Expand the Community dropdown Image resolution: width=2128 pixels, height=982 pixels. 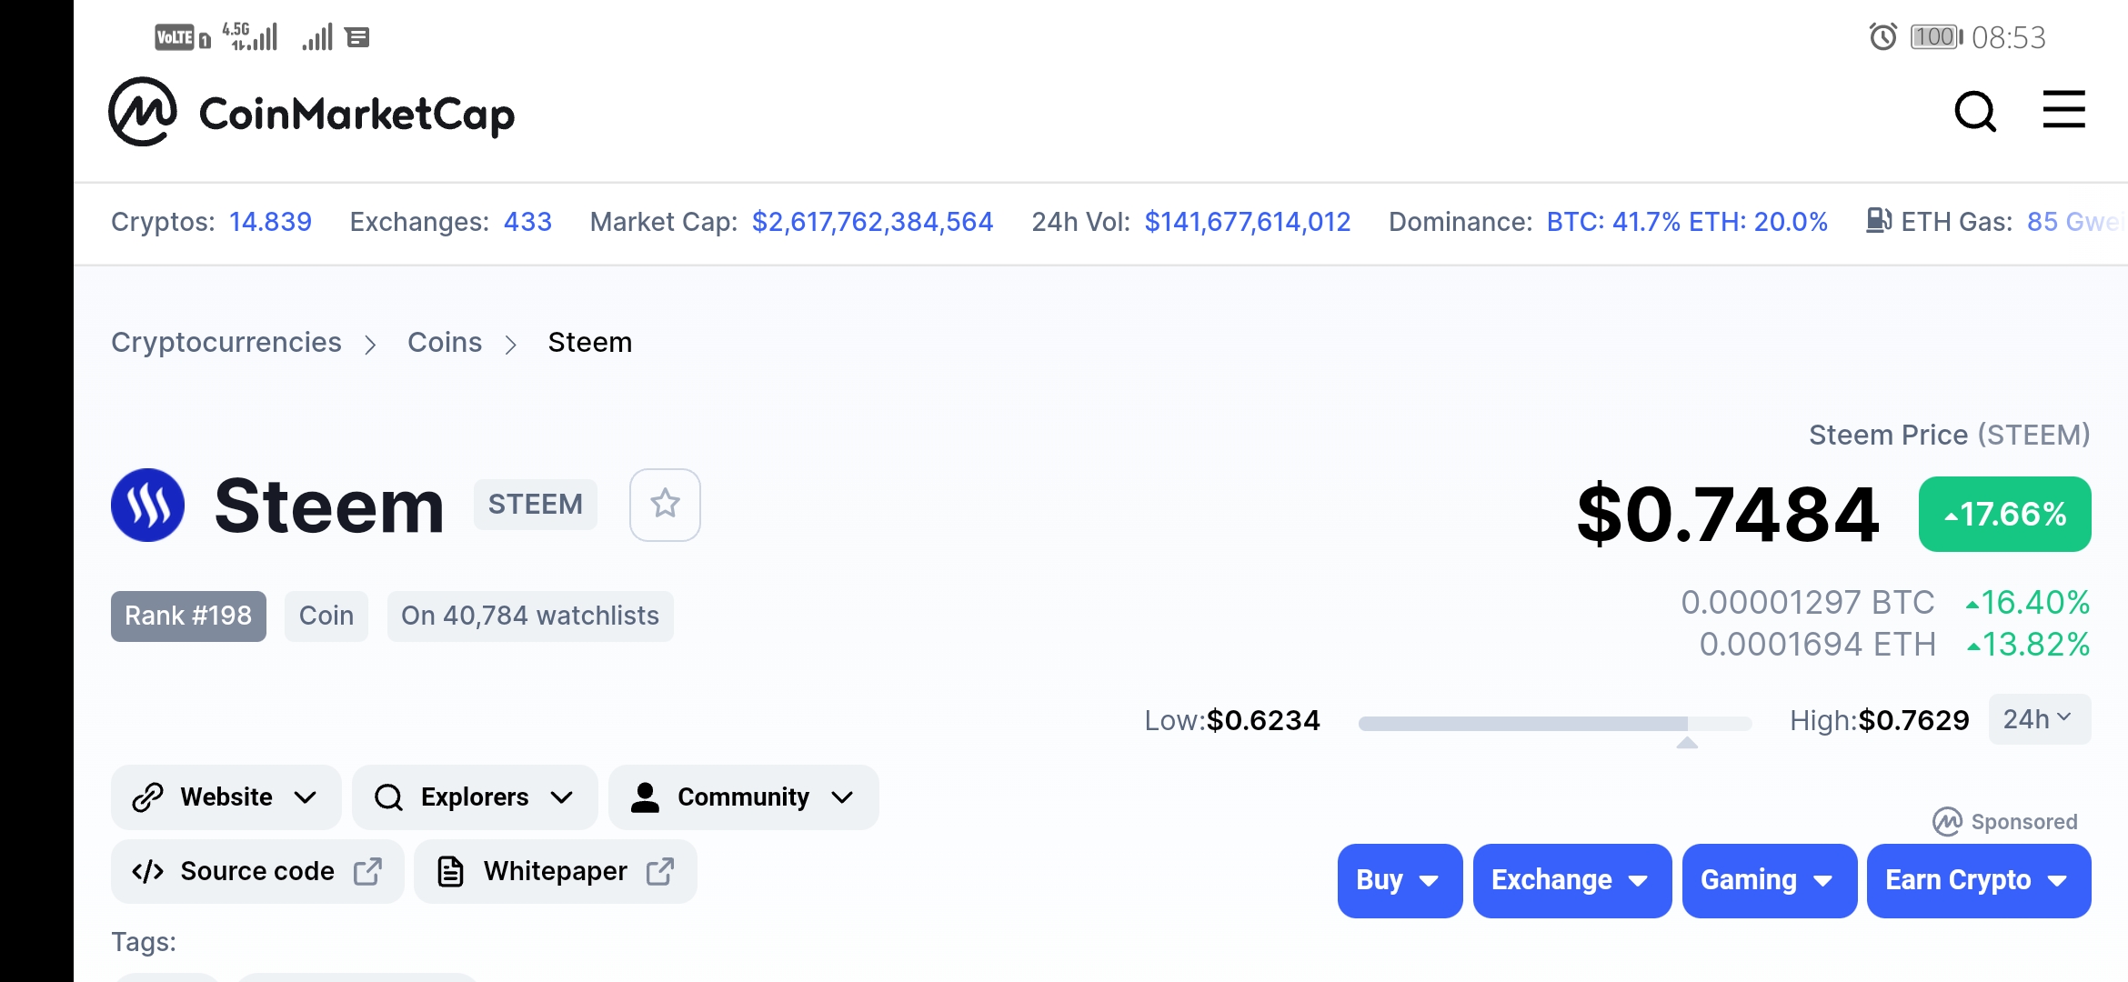(x=743, y=797)
